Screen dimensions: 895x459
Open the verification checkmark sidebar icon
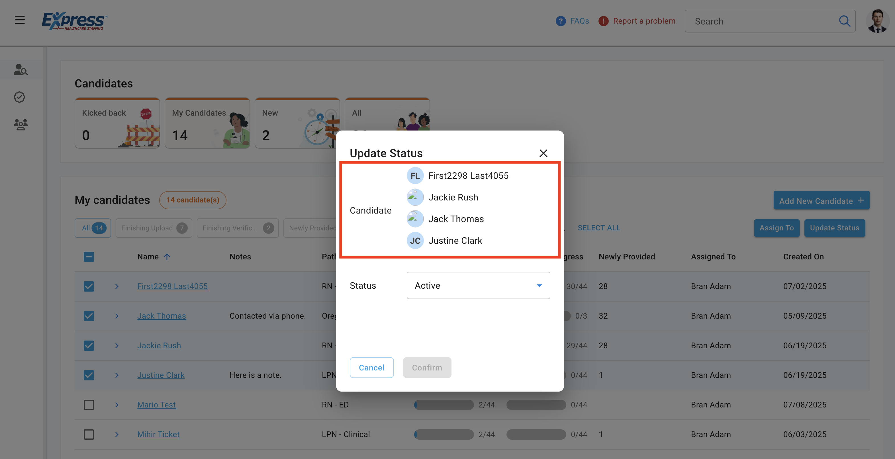19,97
